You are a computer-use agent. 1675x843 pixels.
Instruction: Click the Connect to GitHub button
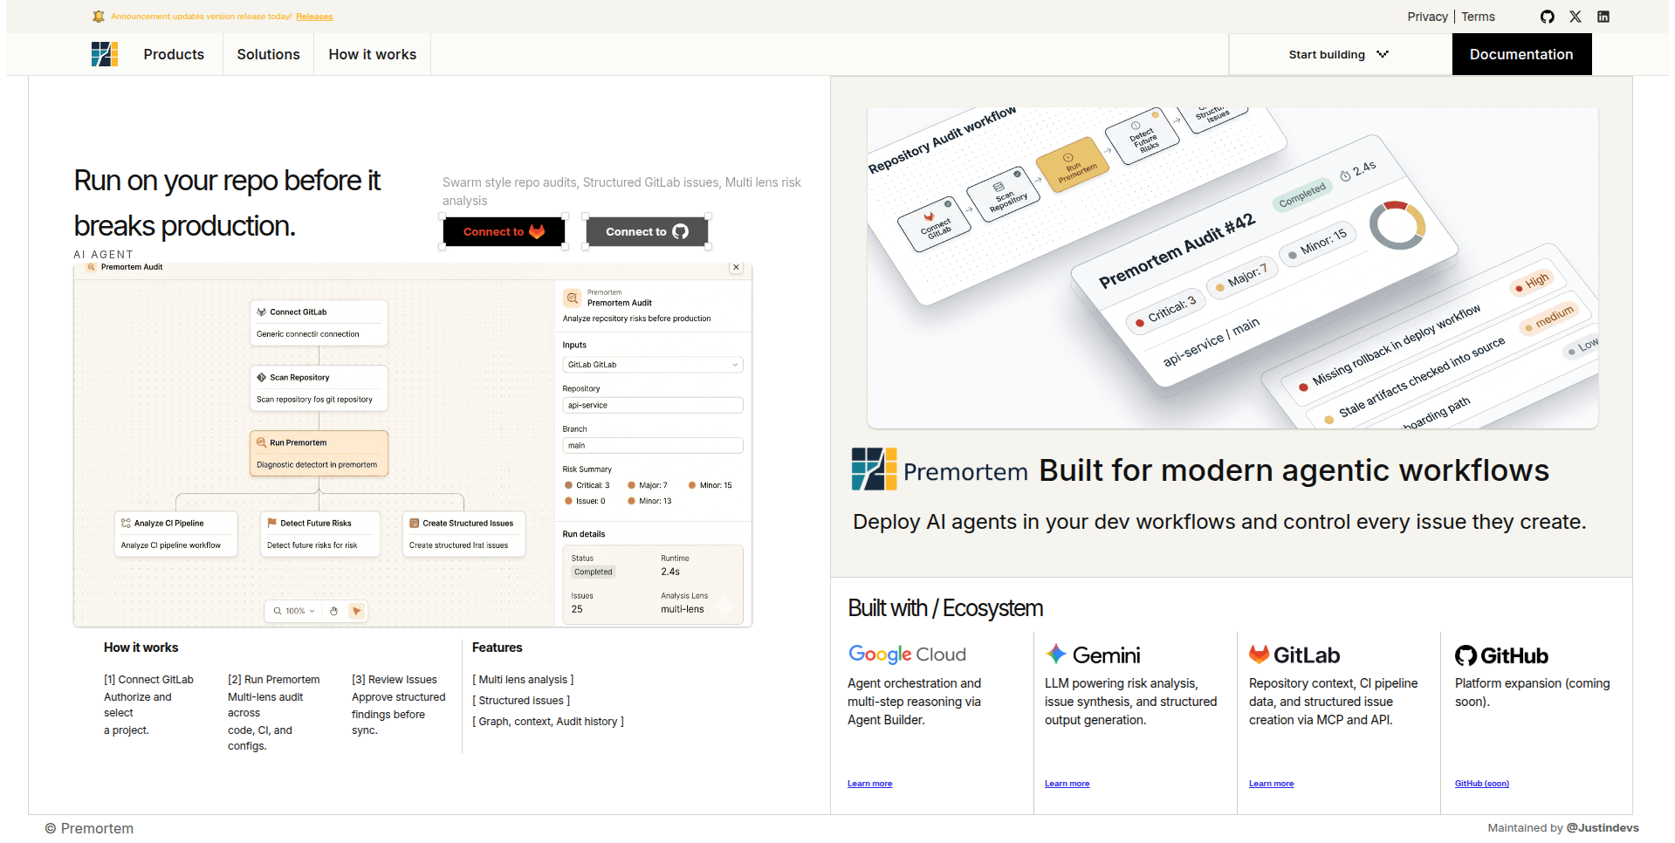[x=647, y=231]
